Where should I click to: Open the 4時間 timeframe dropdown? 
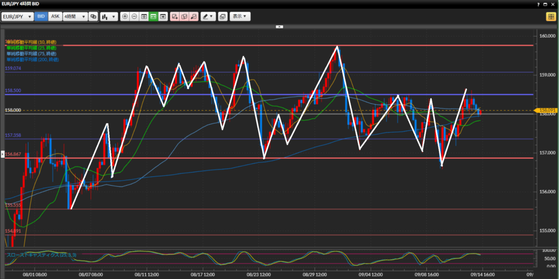[x=75, y=16]
